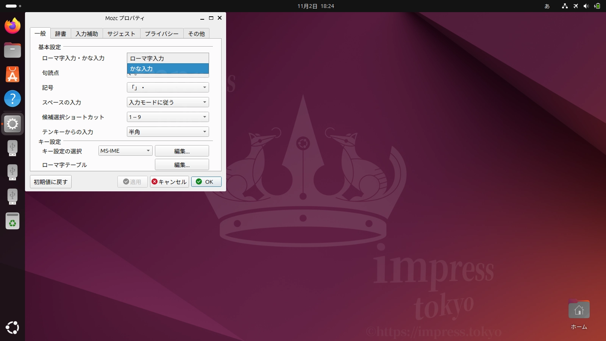Open the ホーム folder on the desktop

click(579, 314)
